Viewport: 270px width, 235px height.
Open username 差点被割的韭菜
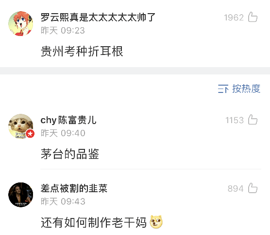coord(74,188)
